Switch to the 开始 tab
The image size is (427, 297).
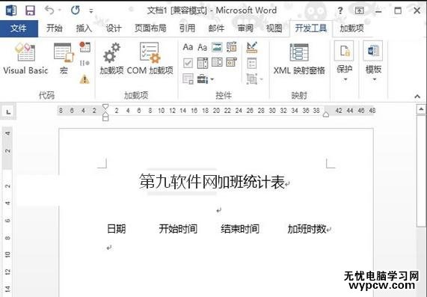pyautogui.click(x=54, y=28)
